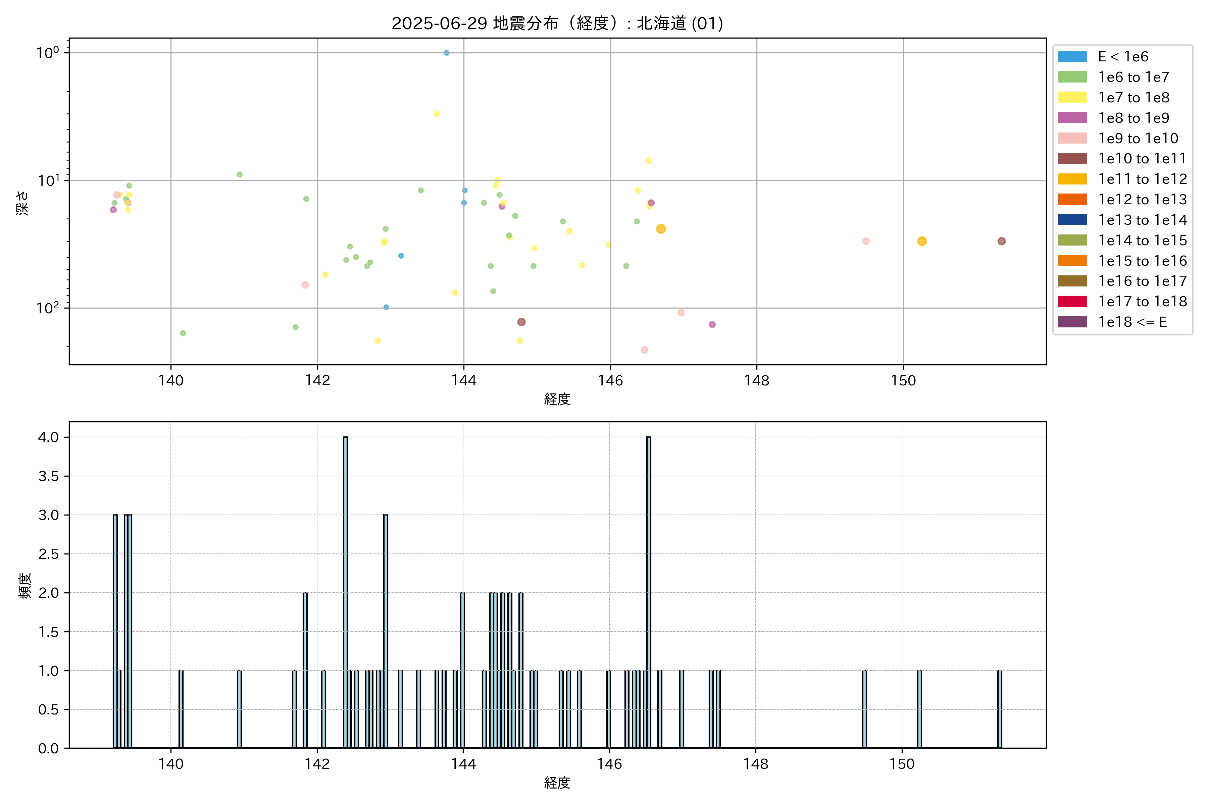
Task: Click the red 1e17 to 1e18 swatch
Action: click(1072, 301)
